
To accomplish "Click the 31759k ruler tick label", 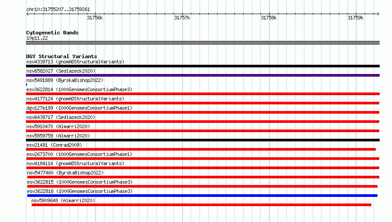I will point(355,18).
